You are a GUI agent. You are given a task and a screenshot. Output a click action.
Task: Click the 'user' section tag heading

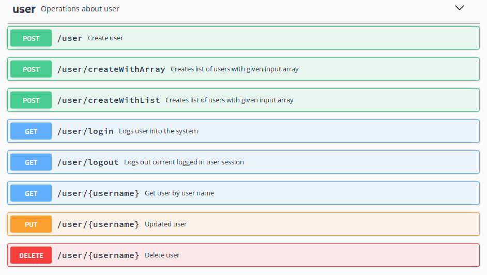(x=24, y=9)
